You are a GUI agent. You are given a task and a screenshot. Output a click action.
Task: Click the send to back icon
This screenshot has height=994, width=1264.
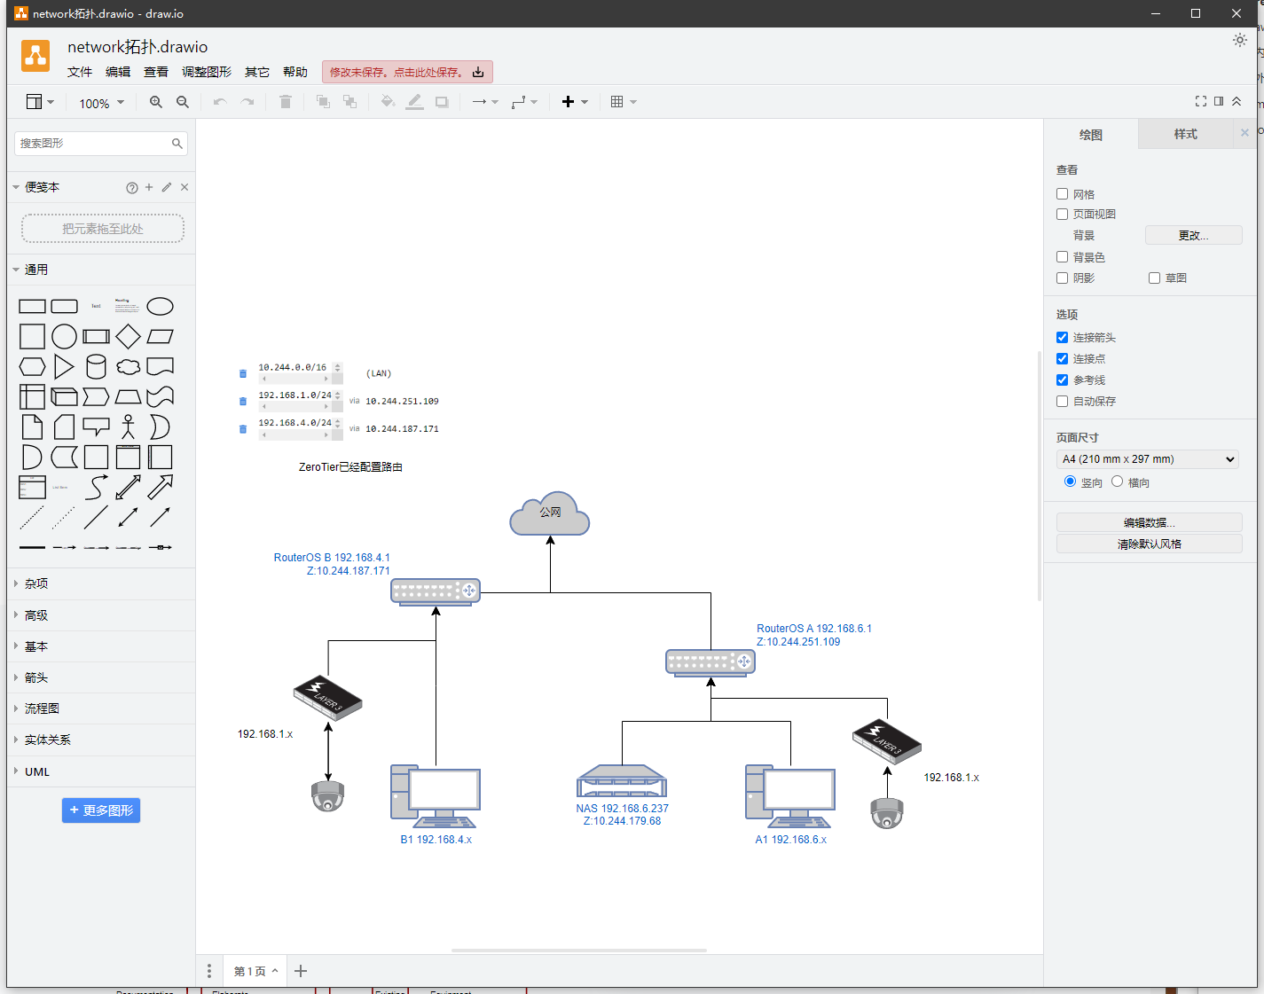tap(349, 102)
